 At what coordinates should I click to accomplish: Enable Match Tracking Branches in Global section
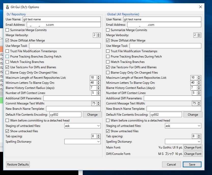click(108, 62)
